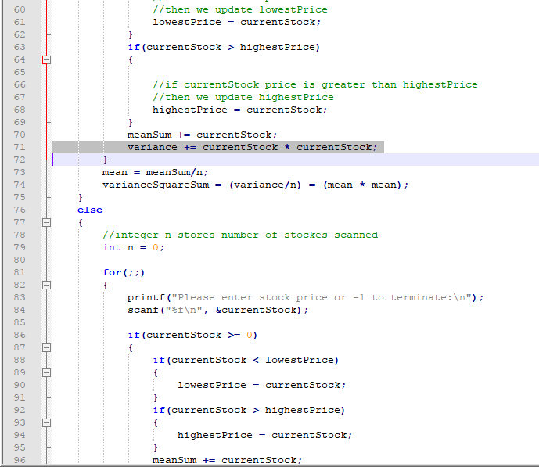Screen dimensions: 539x467
Task: Click 'lowestPrice = currentStock;' on line 90
Action: pos(261,385)
